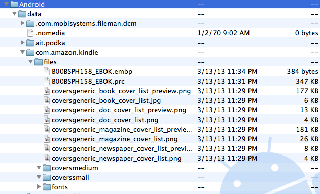Click the 177 KB size value
The height and width of the screenshot is (194, 320).
click(x=307, y=91)
